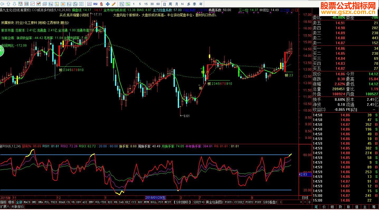Select the 月 monthly period button

[x=176, y=4]
